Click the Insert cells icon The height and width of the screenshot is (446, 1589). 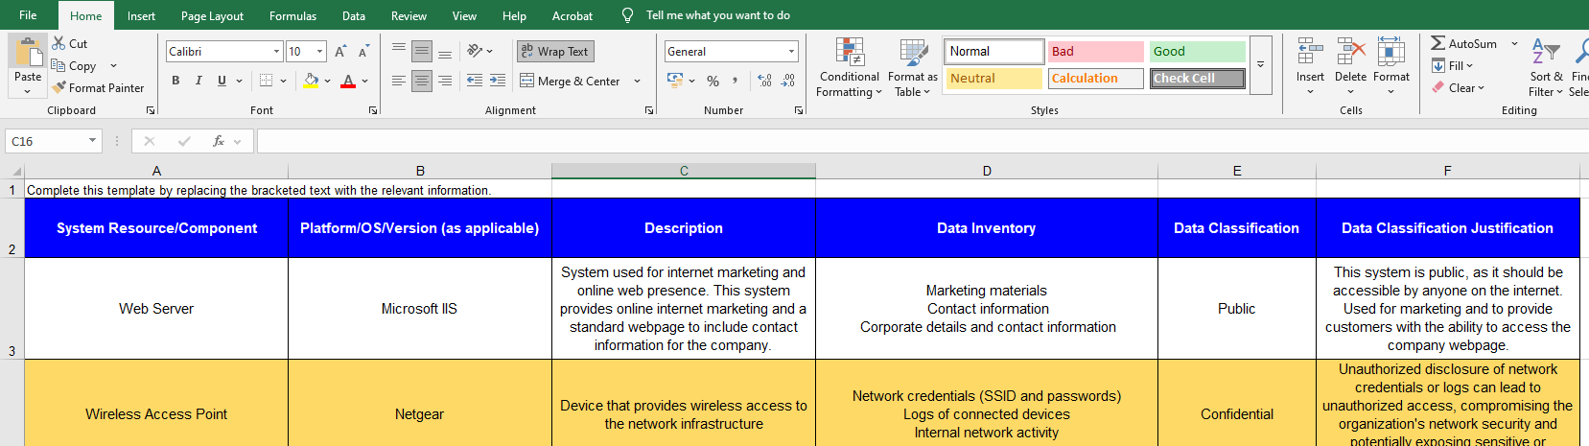(x=1310, y=51)
